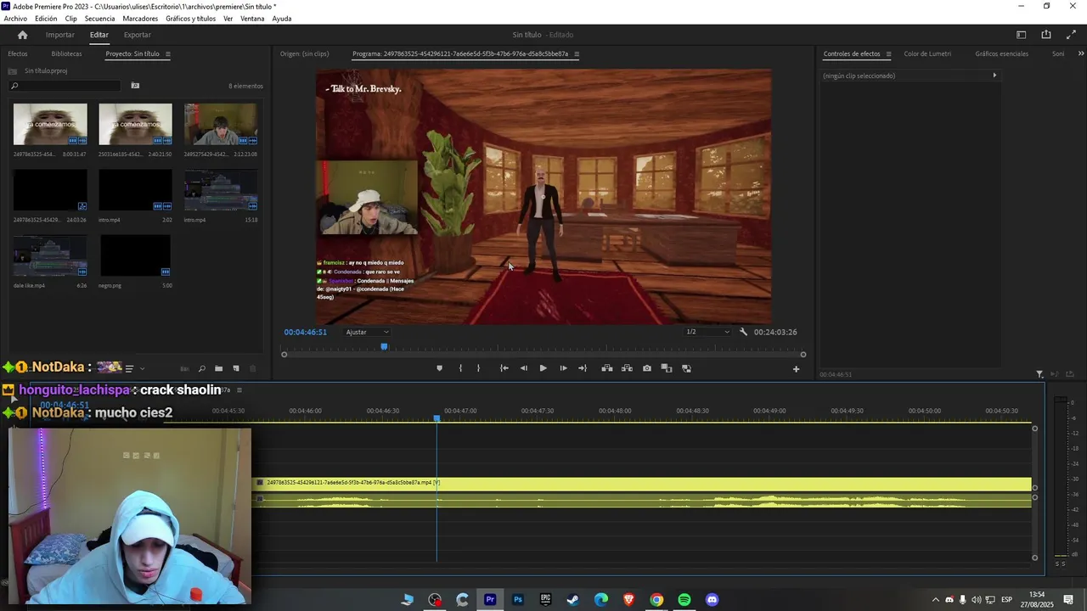Open the Archivo menu
The height and width of the screenshot is (611, 1087).
(x=15, y=19)
